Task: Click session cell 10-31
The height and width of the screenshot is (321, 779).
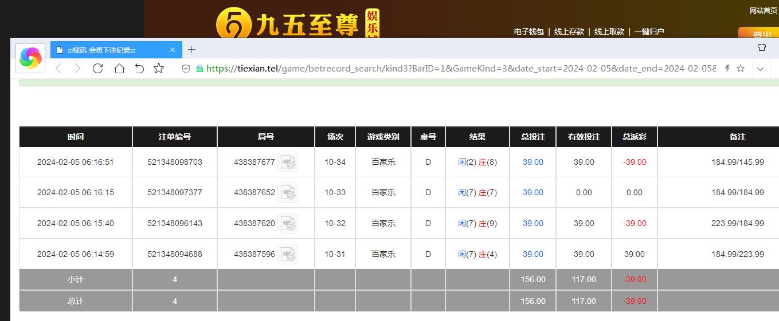Action: tap(335, 254)
